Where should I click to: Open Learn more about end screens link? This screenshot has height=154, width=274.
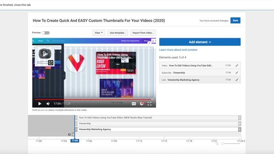(178, 50)
